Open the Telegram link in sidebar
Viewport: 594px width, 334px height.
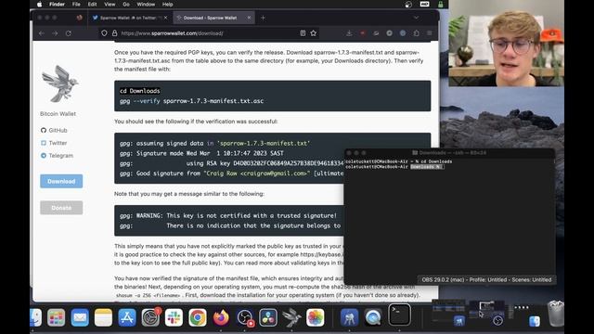point(57,156)
